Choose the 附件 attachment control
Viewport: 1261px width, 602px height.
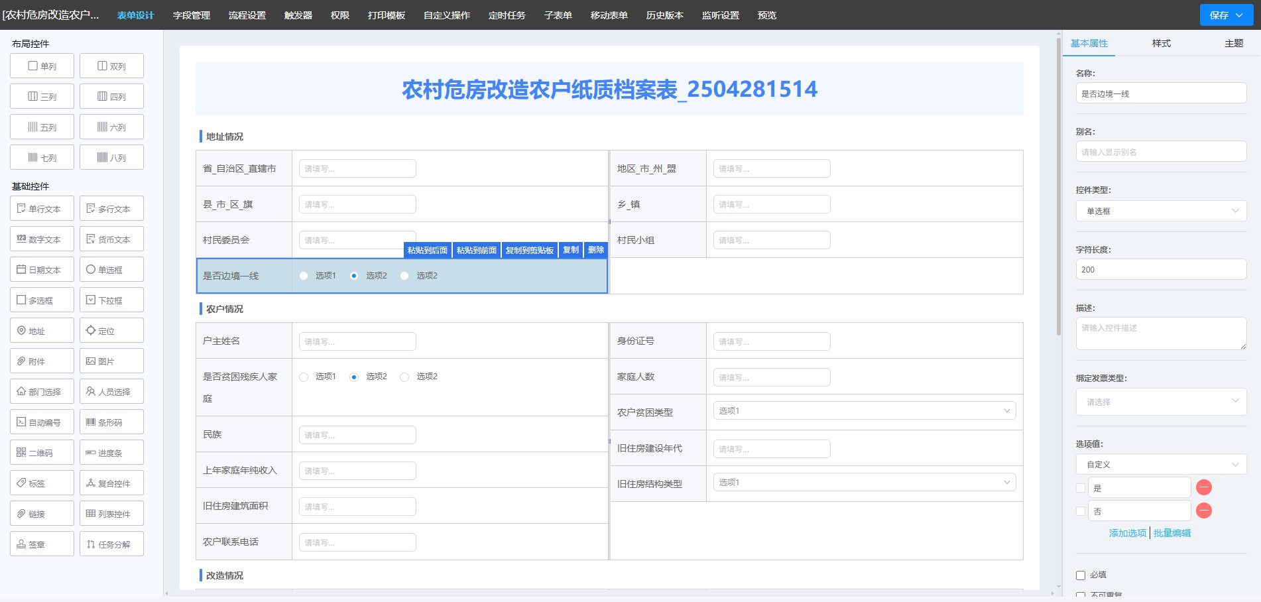pos(42,361)
